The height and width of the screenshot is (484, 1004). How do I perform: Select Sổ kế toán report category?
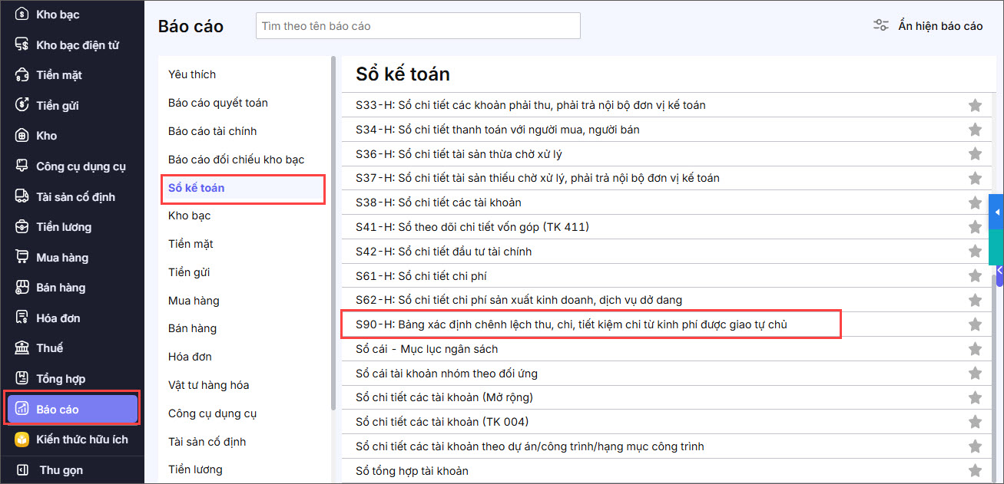197,188
